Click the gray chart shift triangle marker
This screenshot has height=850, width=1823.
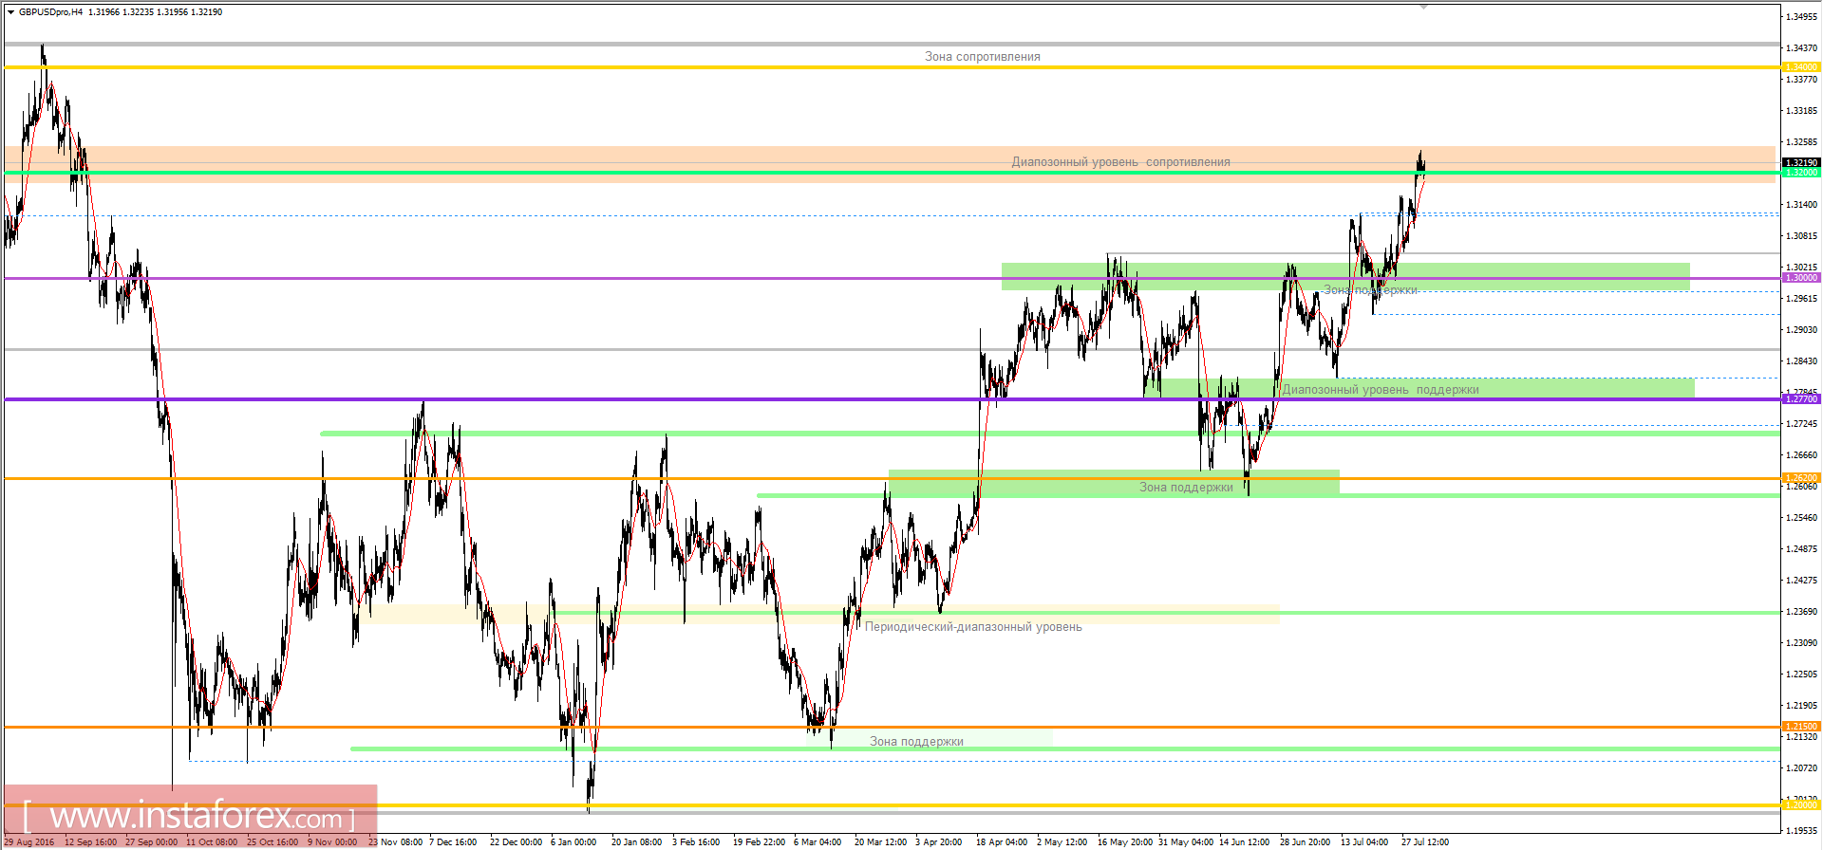click(1423, 7)
